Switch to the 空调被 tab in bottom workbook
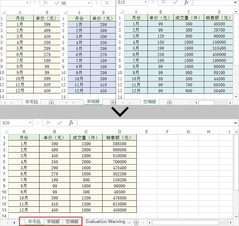This screenshot has width=239, height=226. [72, 222]
